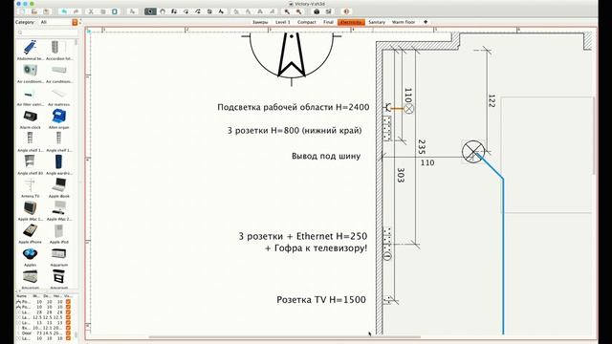
Task: Choose the Add text tool
Action: (x=221, y=11)
